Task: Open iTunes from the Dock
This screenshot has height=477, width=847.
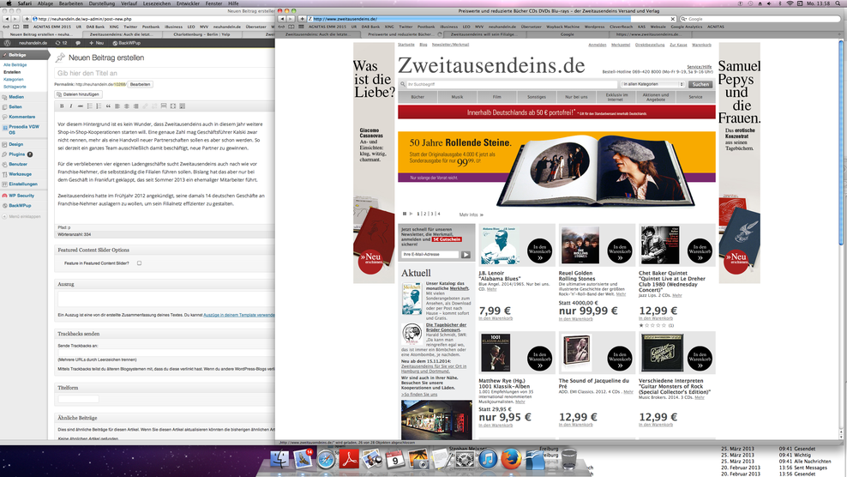Action: click(x=488, y=460)
